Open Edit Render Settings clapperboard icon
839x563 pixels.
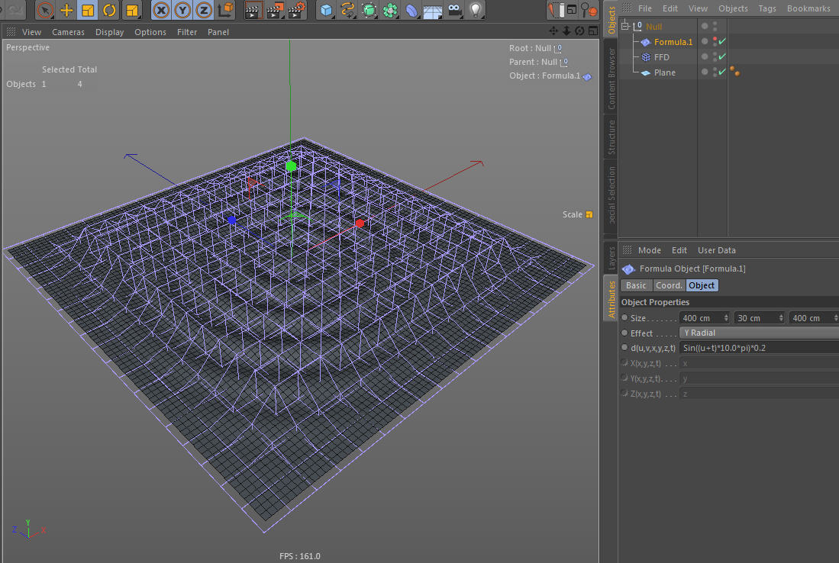[x=297, y=10]
